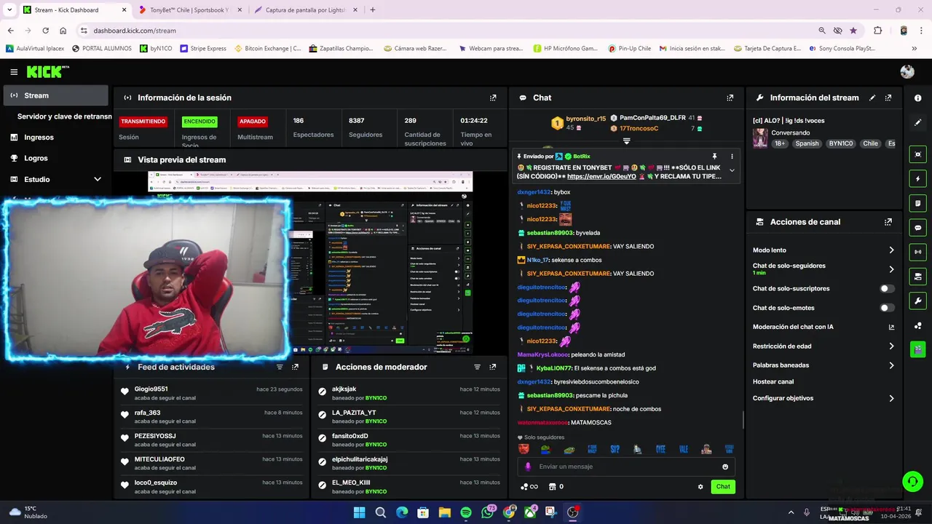
Task: Click the SI? emote in chat bar
Action: (x=615, y=449)
